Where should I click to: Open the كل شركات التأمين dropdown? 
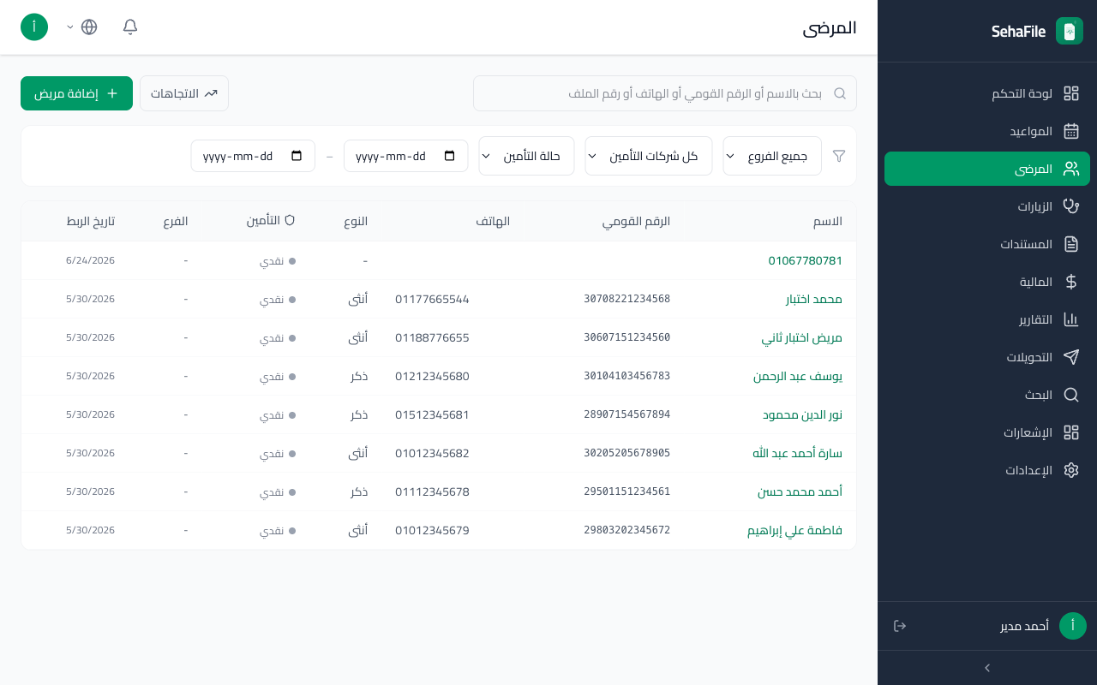(649, 156)
